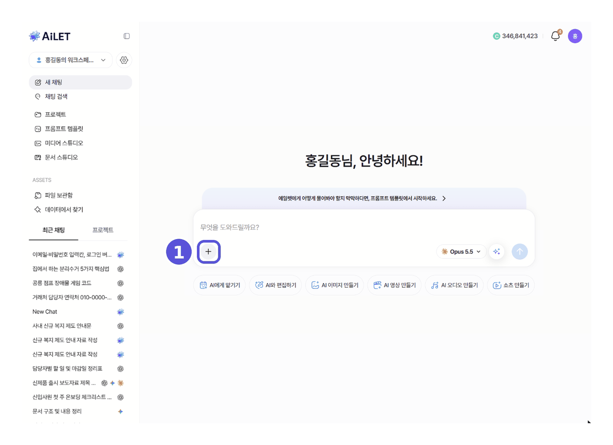Open chat 공룡 점프 장애물 게임 코드
Screen dimensions: 613x445
[62, 283]
